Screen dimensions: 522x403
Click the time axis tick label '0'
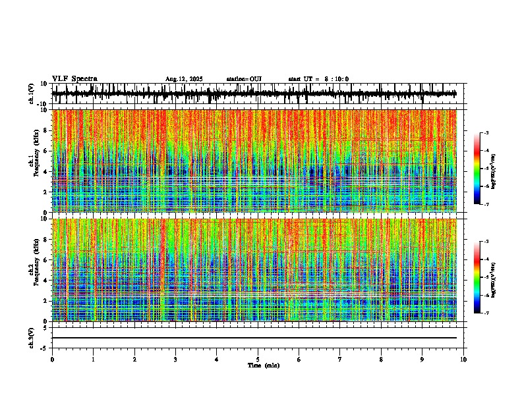52,360
